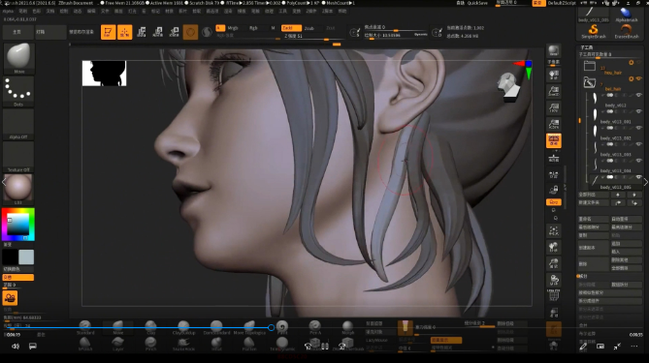Screen dimensions: 649x363
Task: Toggle the Mrgb mode
Action: (233, 28)
